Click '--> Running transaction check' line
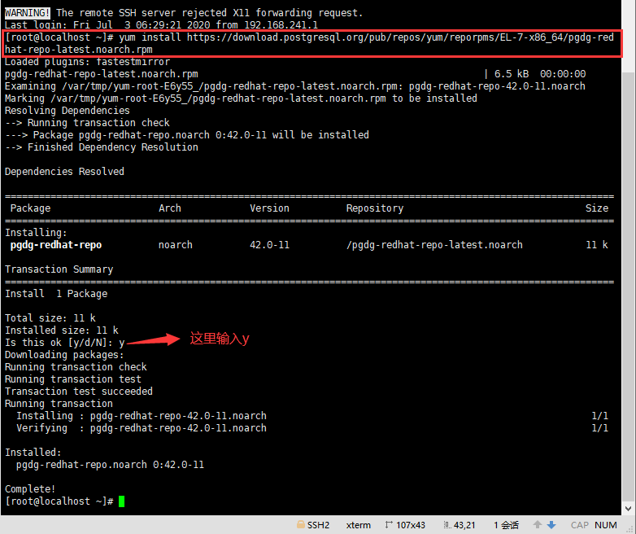636x534 pixels. (x=87, y=123)
